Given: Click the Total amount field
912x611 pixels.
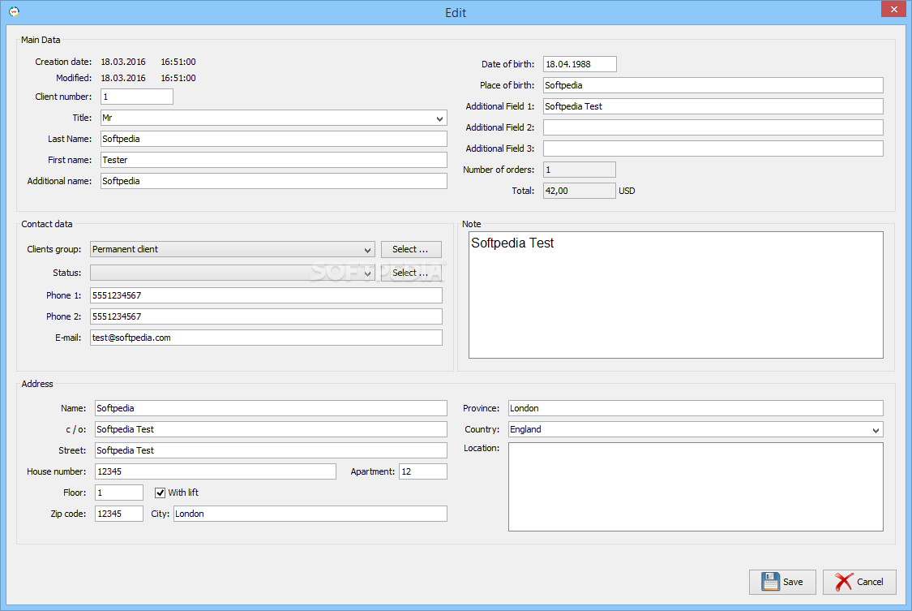Looking at the screenshot, I should click(580, 191).
